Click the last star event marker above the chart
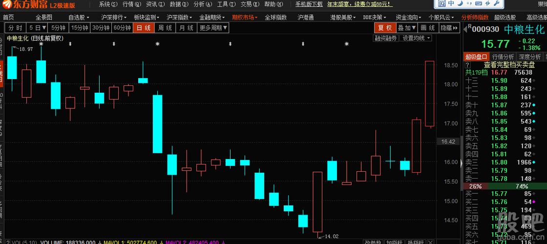 [346, 44]
